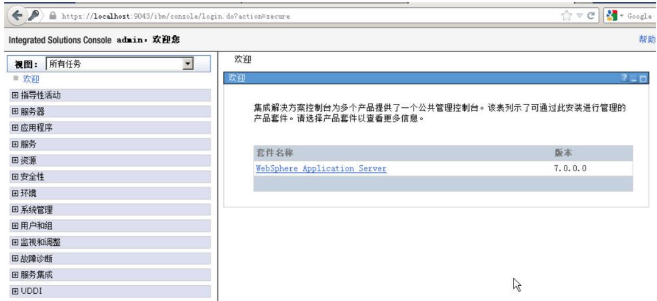
Task: Click the 版本 column header
Action: click(x=562, y=153)
